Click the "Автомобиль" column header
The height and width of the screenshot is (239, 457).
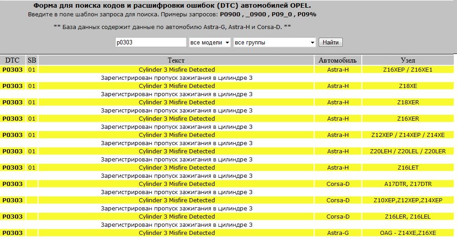(338, 60)
